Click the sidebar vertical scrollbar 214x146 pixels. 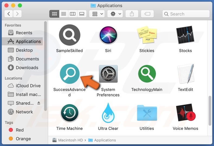(x=46, y=66)
